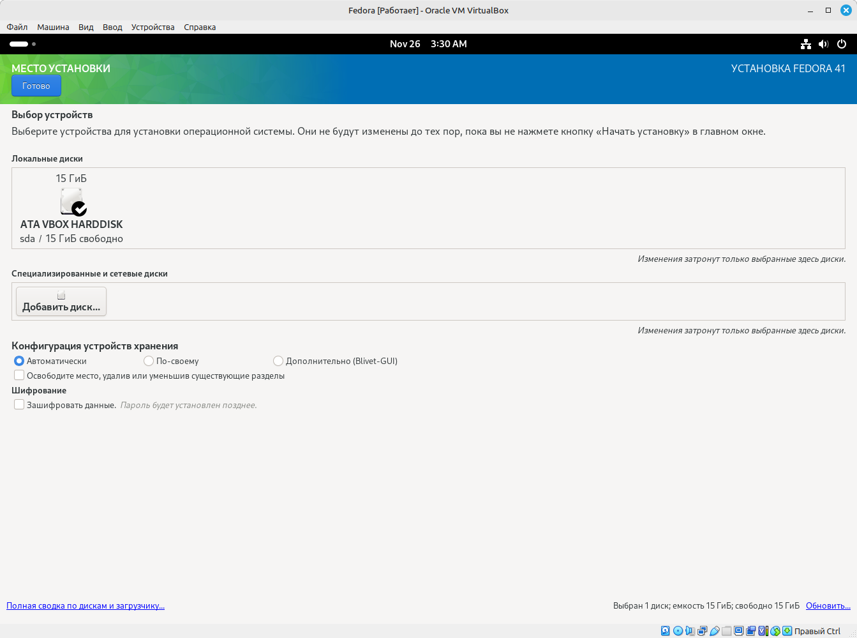Viewport: 857px width, 638px height.
Task: Click the VirtualBox optical disc status icon
Action: [678, 631]
